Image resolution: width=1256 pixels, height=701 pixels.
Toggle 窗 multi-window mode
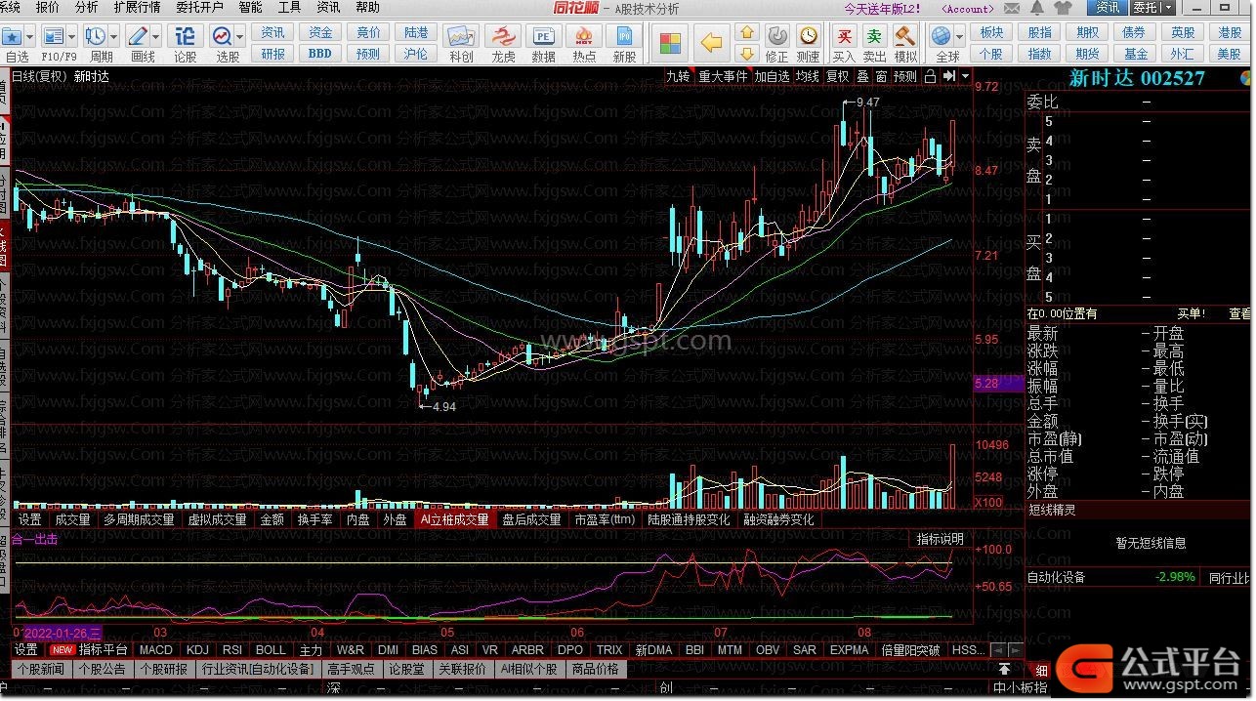tap(881, 76)
